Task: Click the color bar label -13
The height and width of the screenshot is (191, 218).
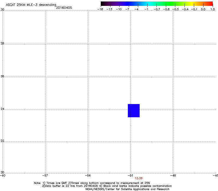Action: click(x=109, y=9)
